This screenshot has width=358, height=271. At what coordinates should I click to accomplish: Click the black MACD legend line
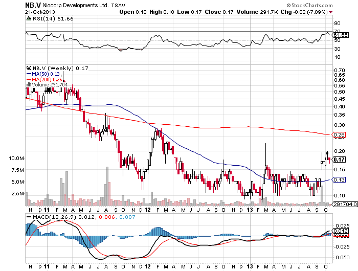[x=29, y=217]
